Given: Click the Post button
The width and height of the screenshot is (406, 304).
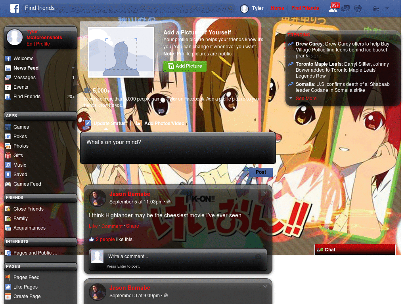Looking at the screenshot, I should pyautogui.click(x=261, y=172).
